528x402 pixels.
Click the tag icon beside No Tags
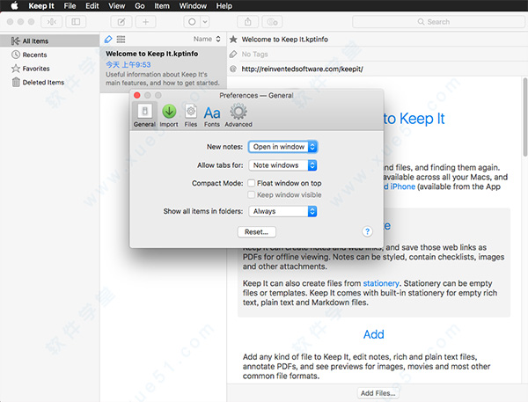(x=233, y=55)
